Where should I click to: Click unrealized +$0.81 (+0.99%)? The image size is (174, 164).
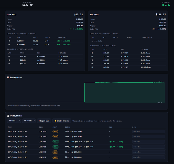[x=64, y=45]
